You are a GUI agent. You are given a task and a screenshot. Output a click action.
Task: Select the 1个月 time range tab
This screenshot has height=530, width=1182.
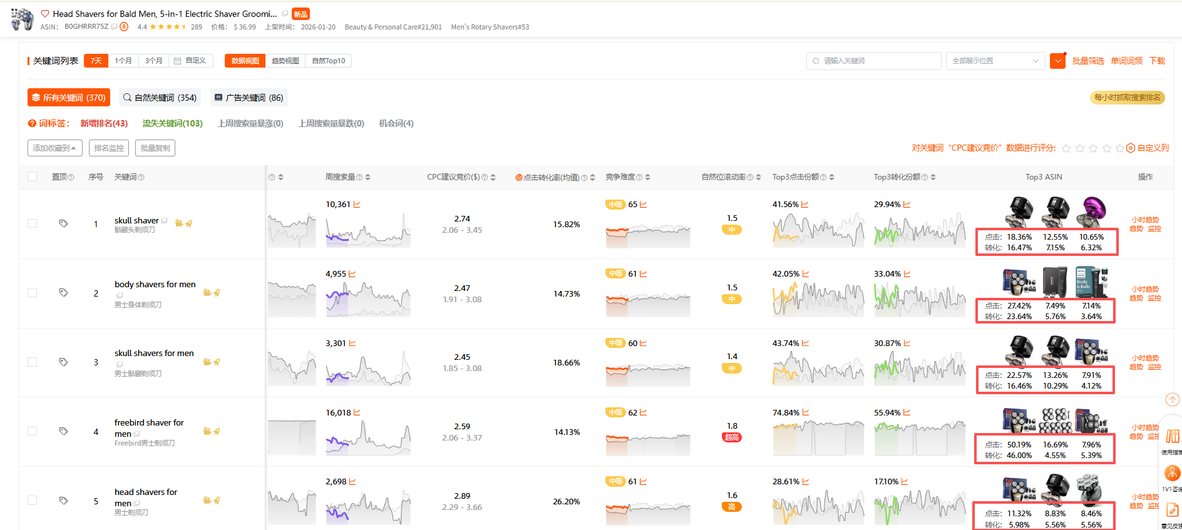tap(123, 61)
